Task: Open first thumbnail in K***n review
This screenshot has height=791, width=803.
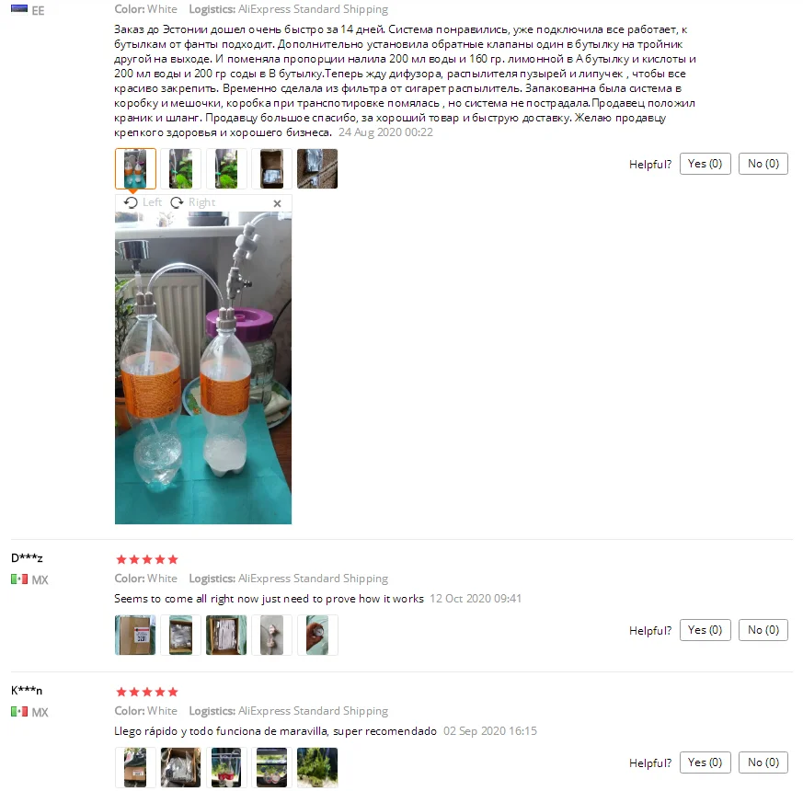Action: coord(135,767)
